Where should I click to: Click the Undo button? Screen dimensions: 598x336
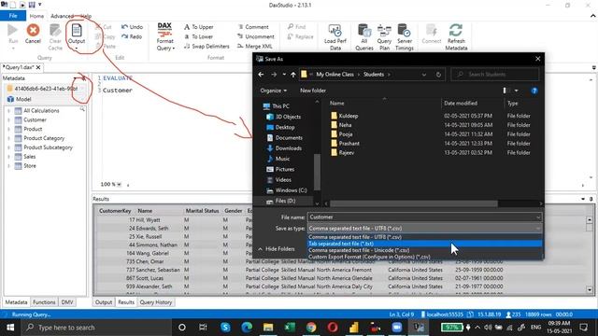point(133,27)
